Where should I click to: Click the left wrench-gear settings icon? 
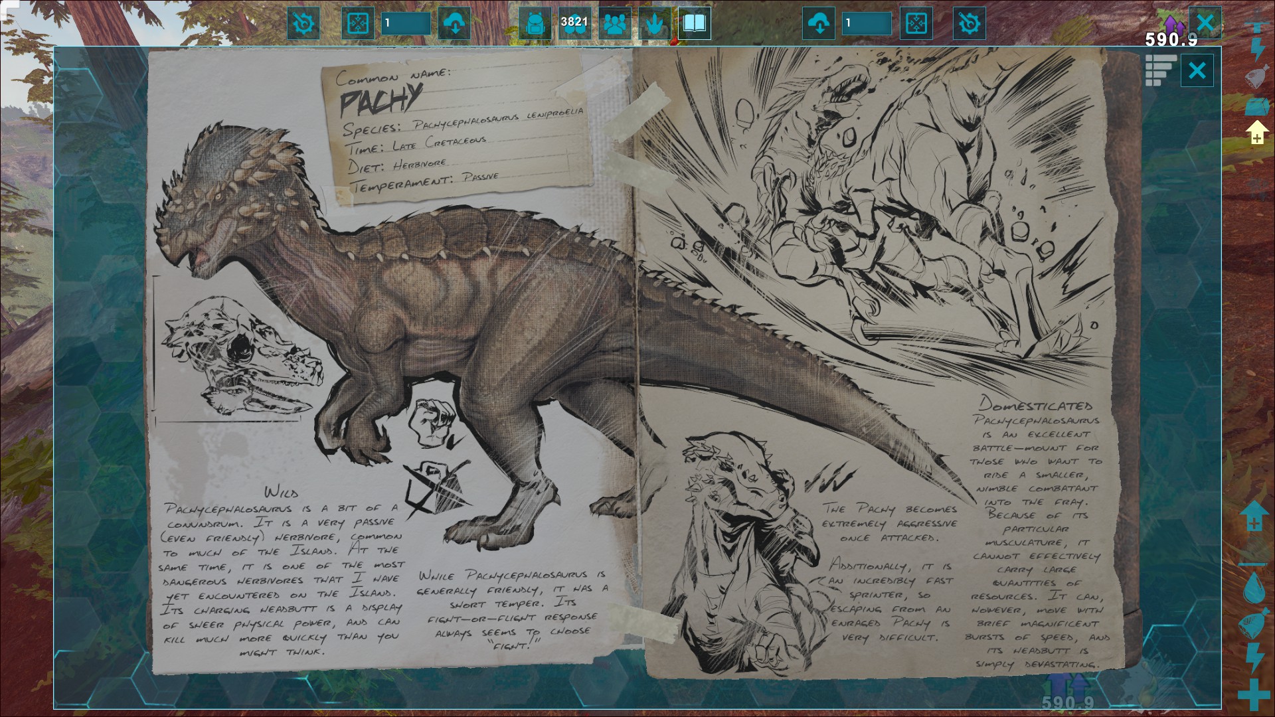click(x=303, y=24)
